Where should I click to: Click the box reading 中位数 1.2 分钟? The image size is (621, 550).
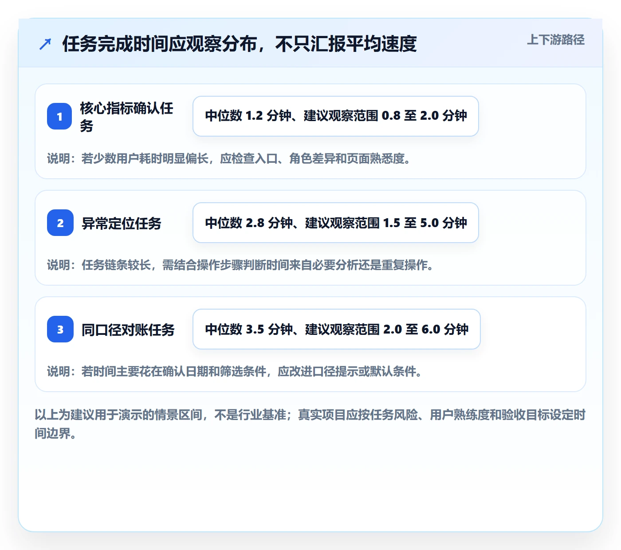tap(336, 116)
